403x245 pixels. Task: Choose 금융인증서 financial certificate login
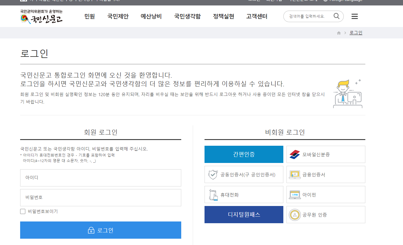[325, 174]
